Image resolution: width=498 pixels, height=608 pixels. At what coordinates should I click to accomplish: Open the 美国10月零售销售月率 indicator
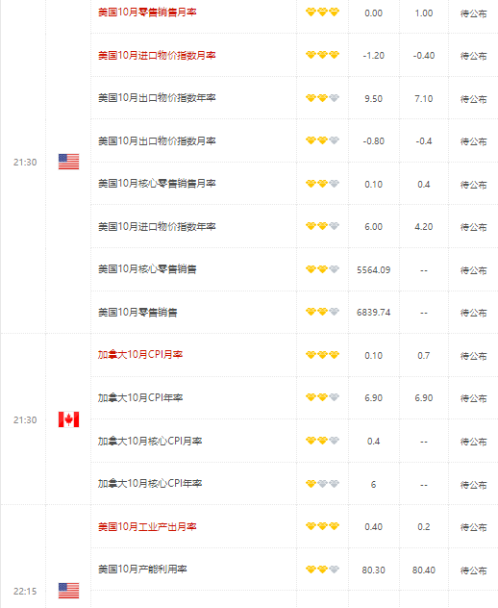coord(147,13)
